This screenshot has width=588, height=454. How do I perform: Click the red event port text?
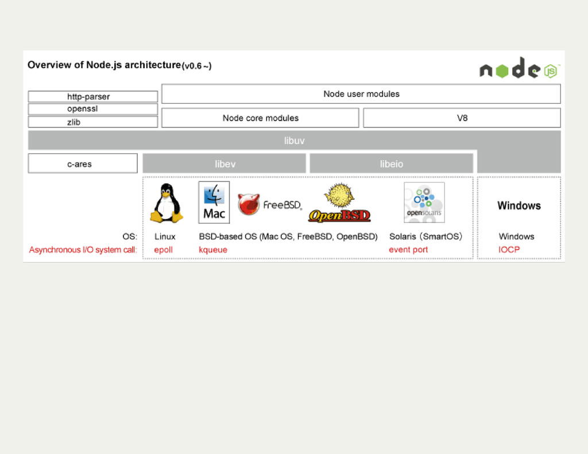click(408, 250)
